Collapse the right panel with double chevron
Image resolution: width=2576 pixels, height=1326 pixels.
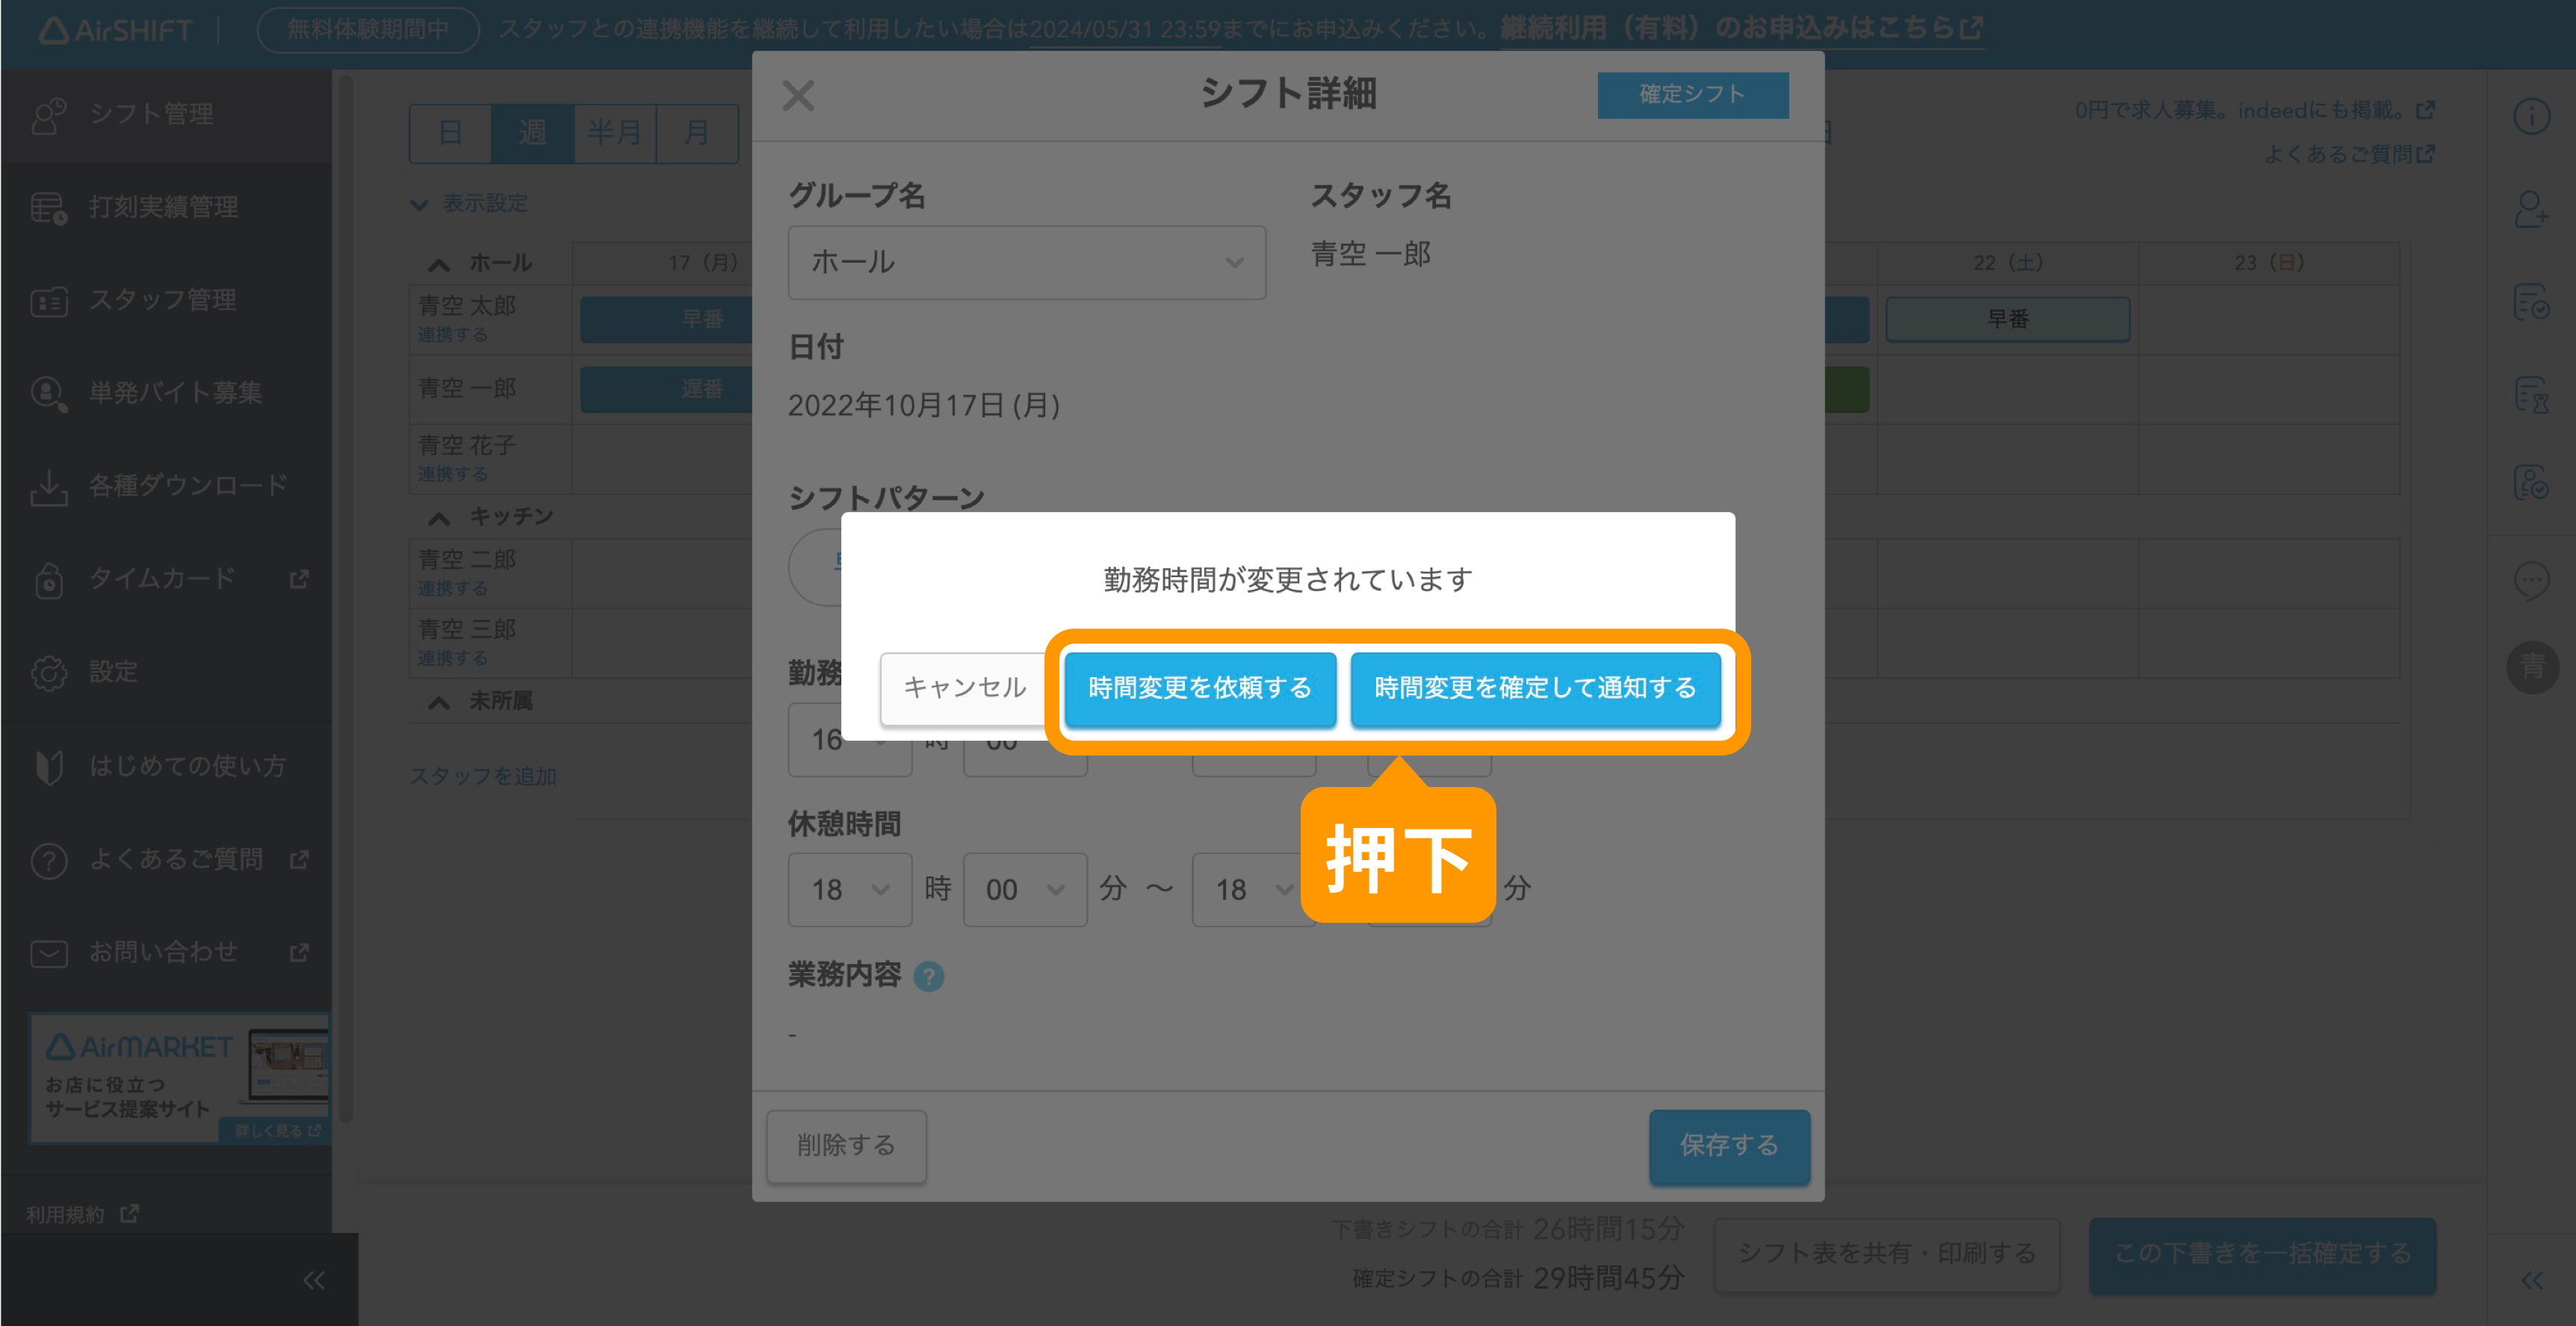click(2531, 1280)
